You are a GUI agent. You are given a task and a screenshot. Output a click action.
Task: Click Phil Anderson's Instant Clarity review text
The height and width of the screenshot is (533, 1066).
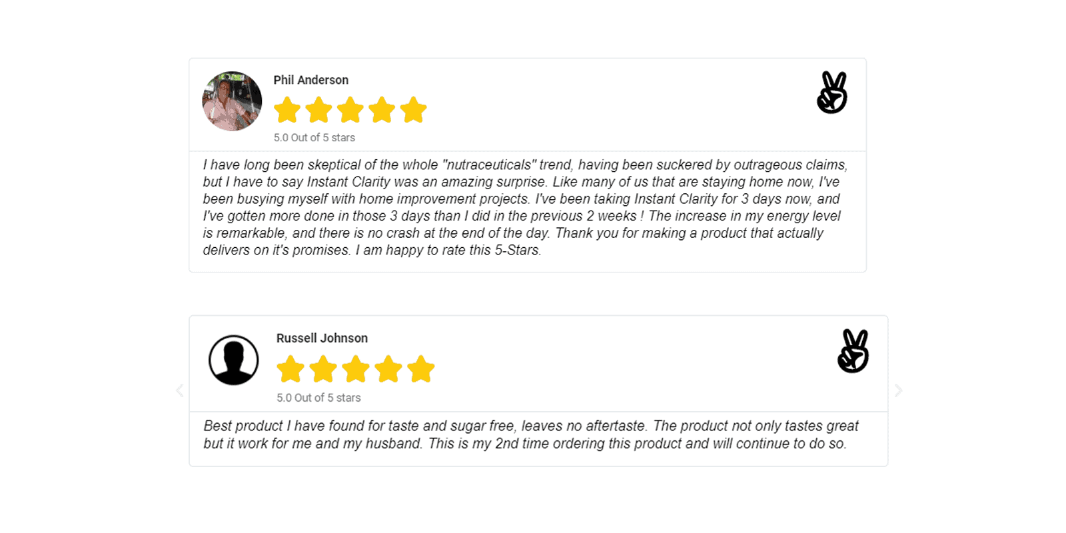[525, 207]
